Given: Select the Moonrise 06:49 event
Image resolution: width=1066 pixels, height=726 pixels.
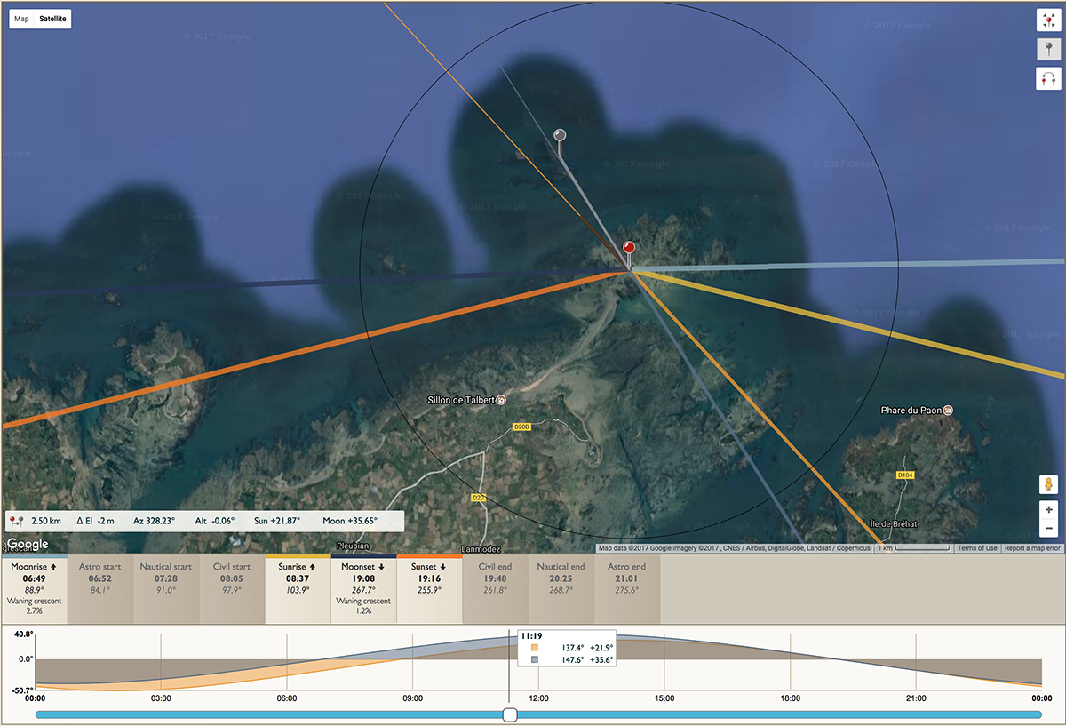Looking at the screenshot, I should tap(34, 589).
